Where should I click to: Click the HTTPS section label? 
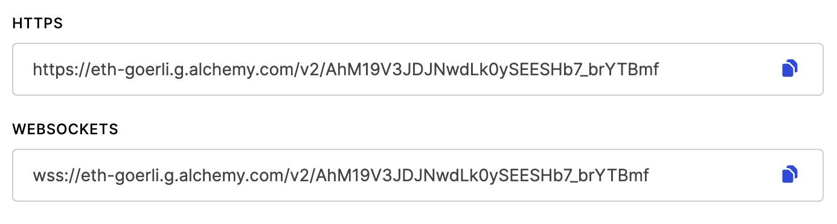[38, 23]
